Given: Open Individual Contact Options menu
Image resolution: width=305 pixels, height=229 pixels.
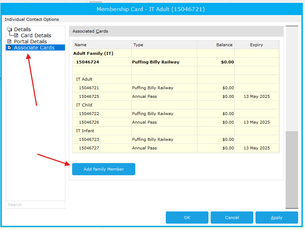Looking at the screenshot, I should coord(32,19).
